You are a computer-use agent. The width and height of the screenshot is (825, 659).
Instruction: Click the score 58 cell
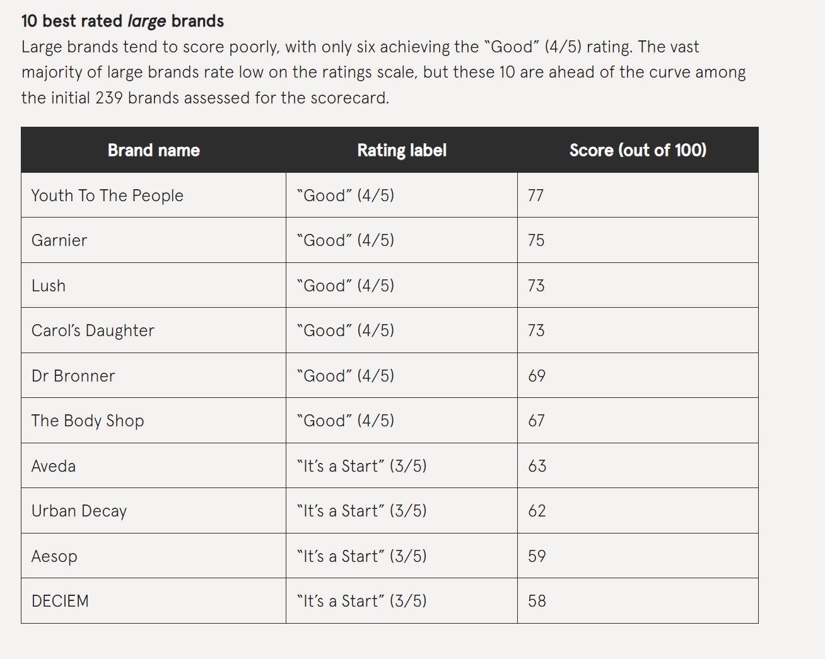click(638, 601)
